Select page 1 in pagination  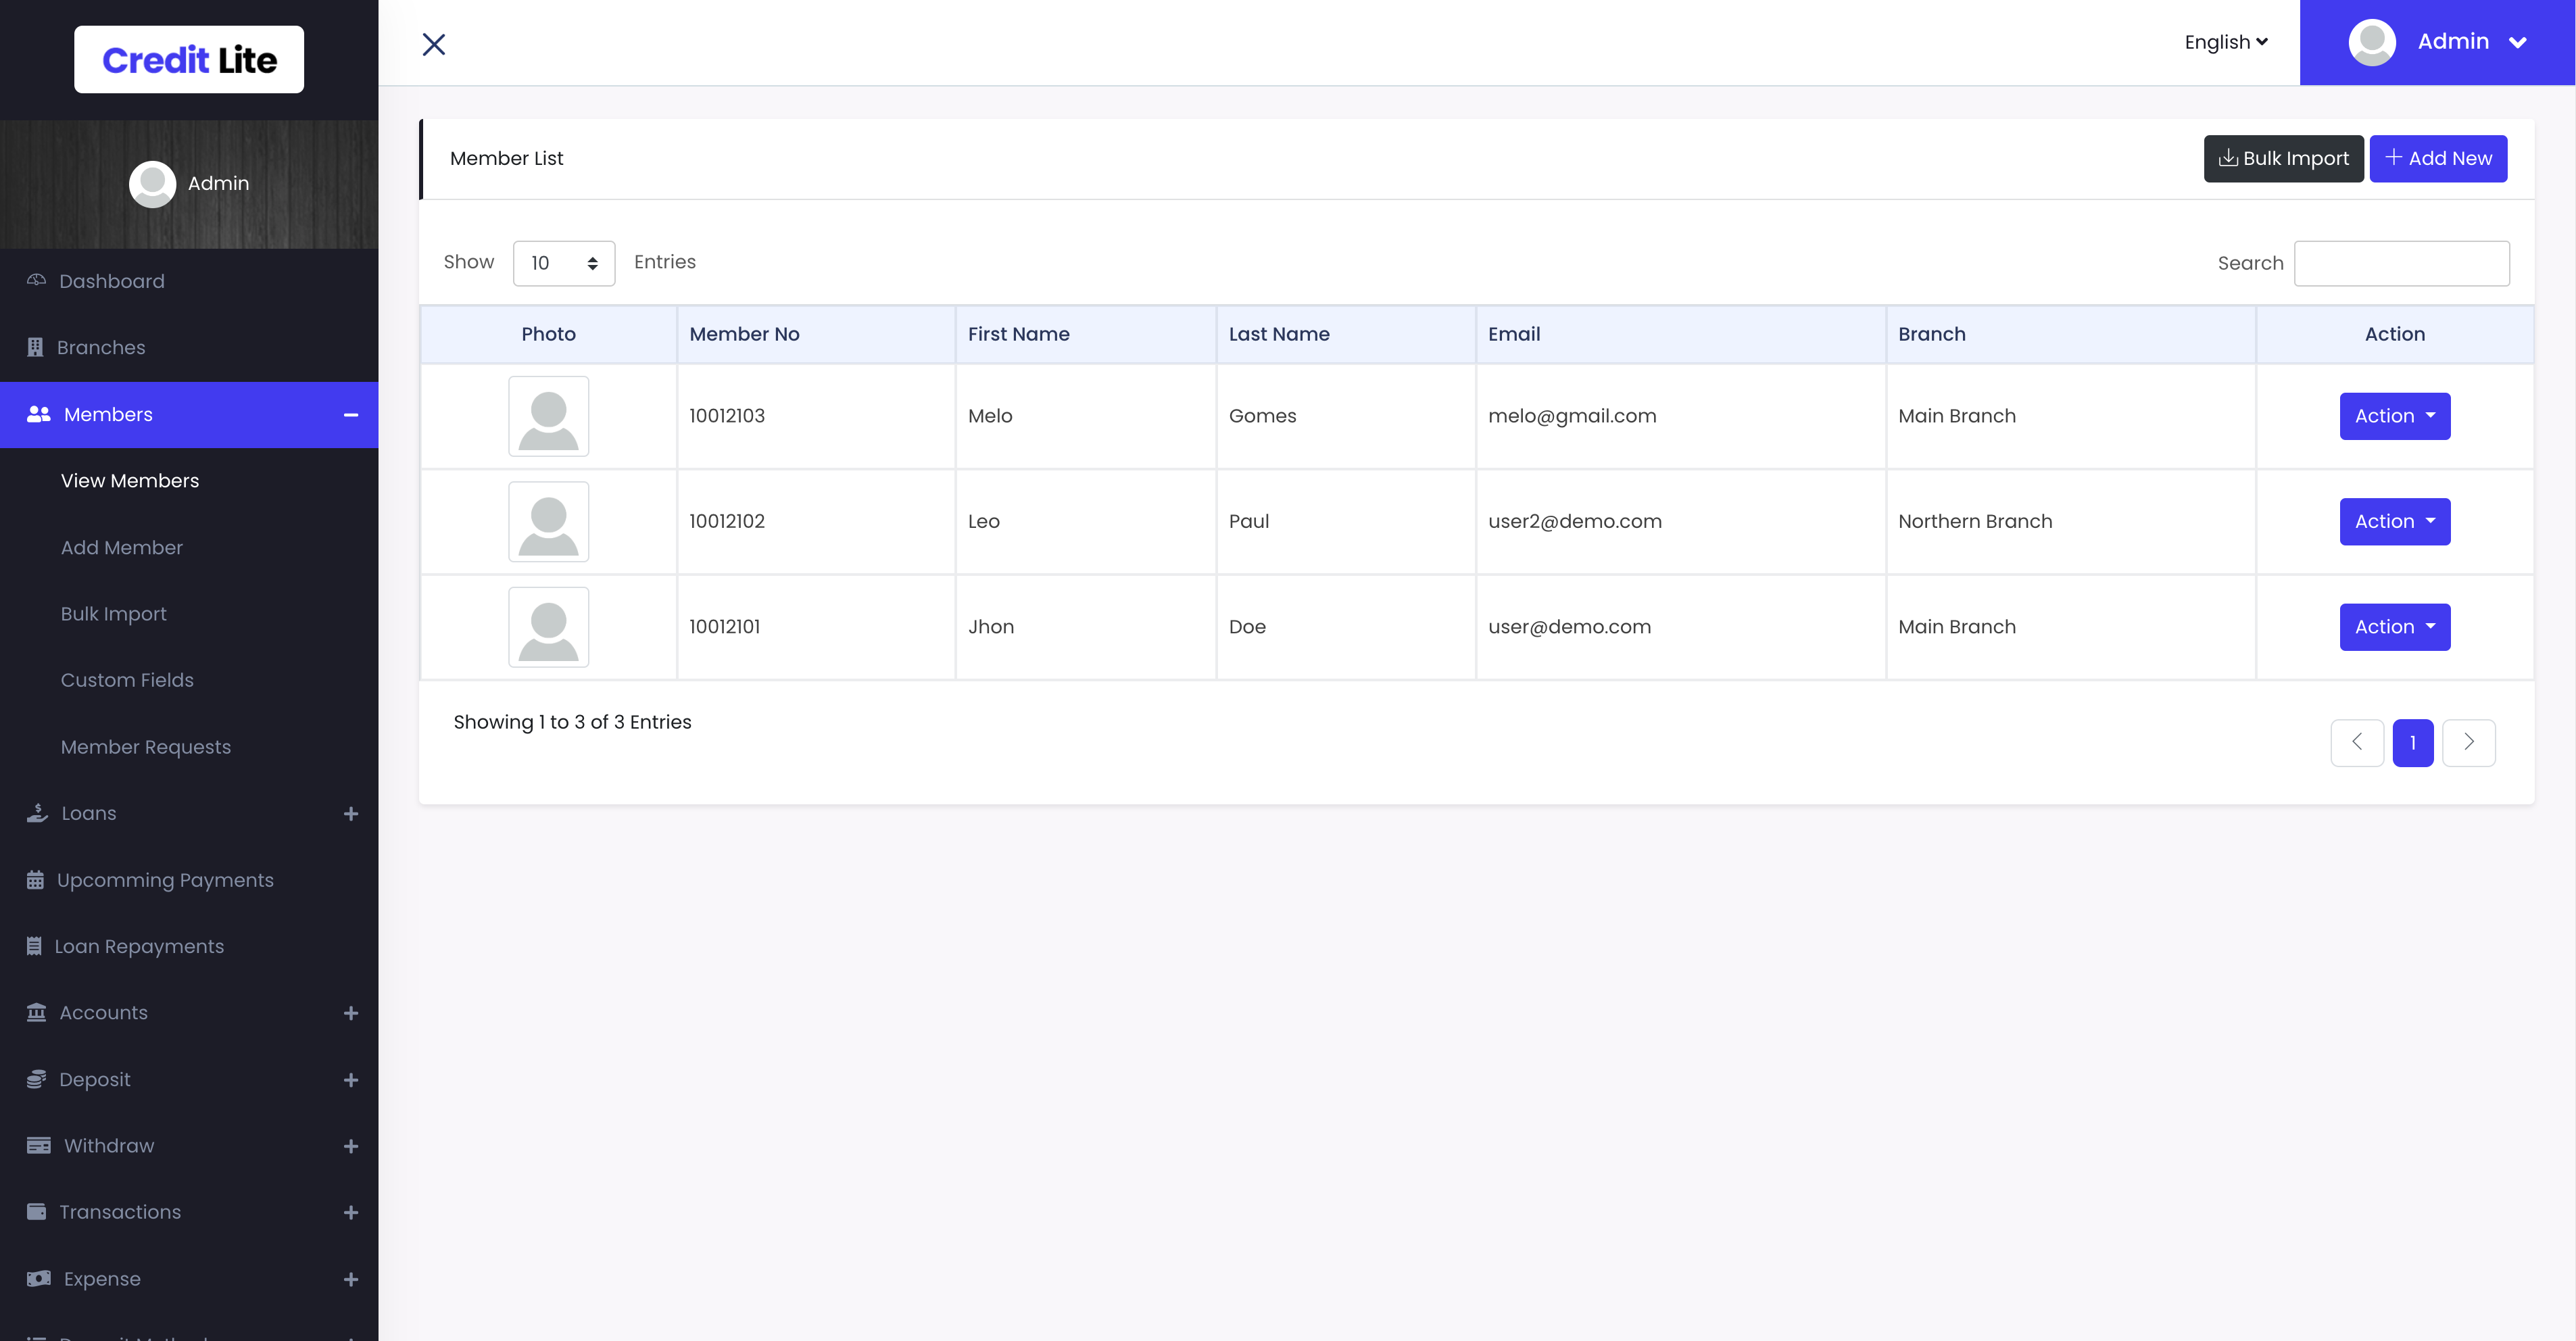pos(2413,742)
